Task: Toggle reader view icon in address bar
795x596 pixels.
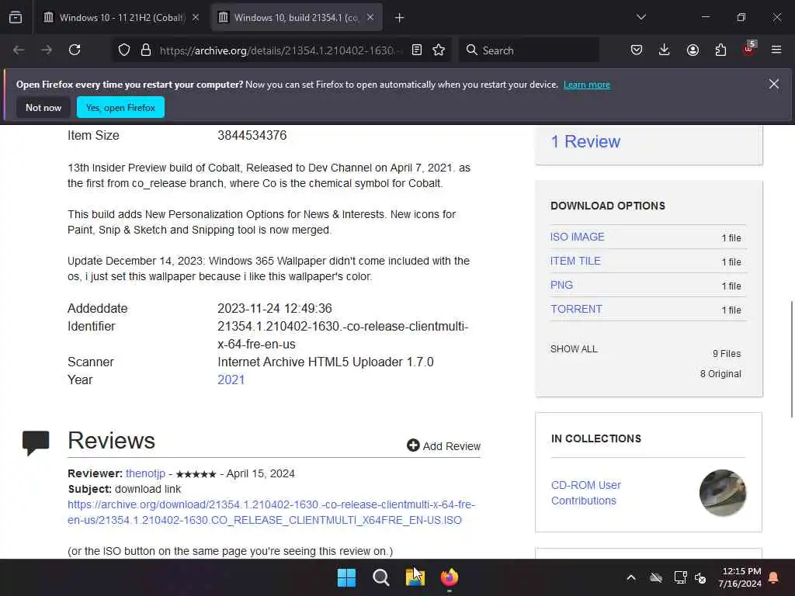Action: 417,50
